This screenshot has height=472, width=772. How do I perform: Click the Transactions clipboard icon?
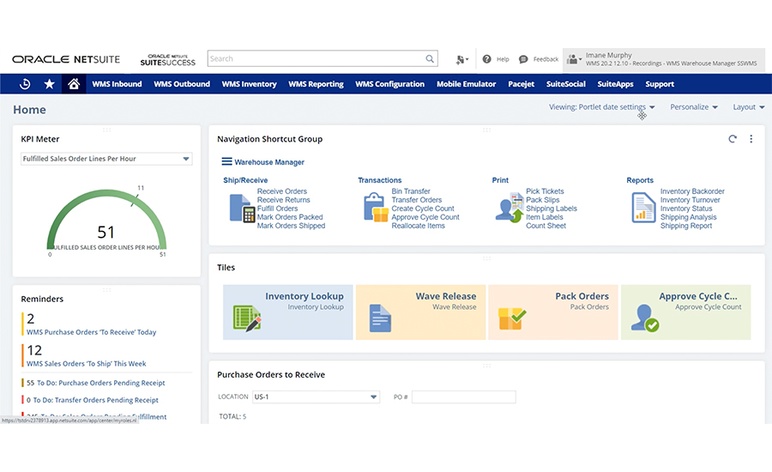(377, 208)
